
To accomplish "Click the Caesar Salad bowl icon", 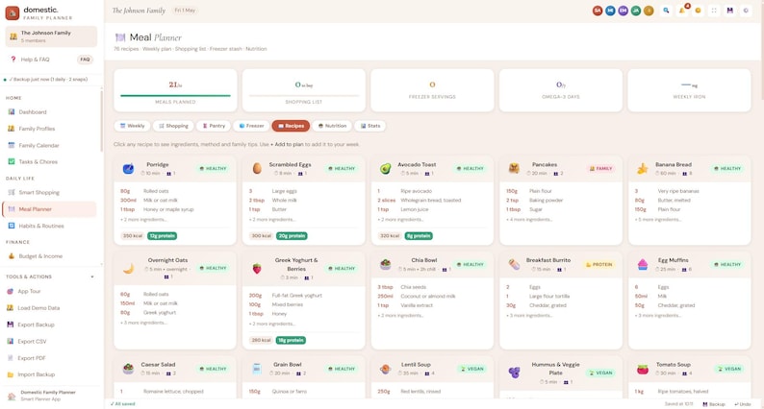I will click(x=128, y=369).
